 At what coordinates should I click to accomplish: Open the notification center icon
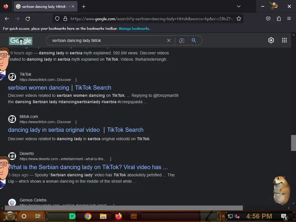(284, 216)
